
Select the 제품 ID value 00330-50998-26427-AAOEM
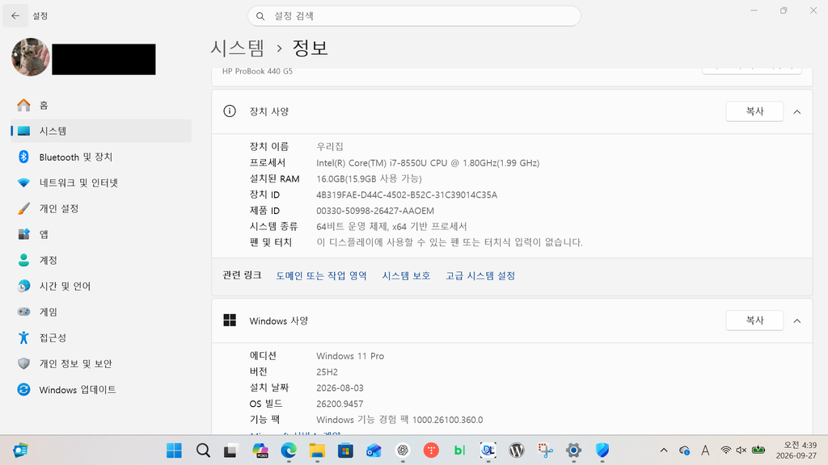375,211
